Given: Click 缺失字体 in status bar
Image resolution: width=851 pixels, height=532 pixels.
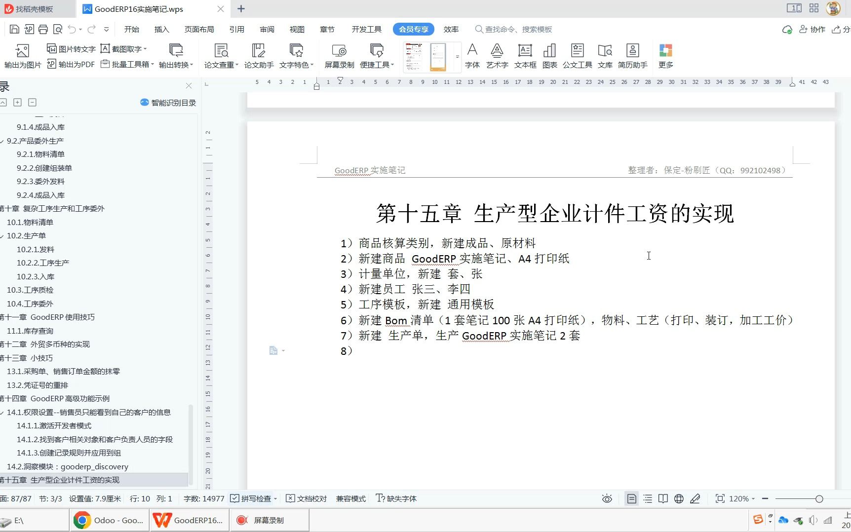Looking at the screenshot, I should tap(396, 499).
